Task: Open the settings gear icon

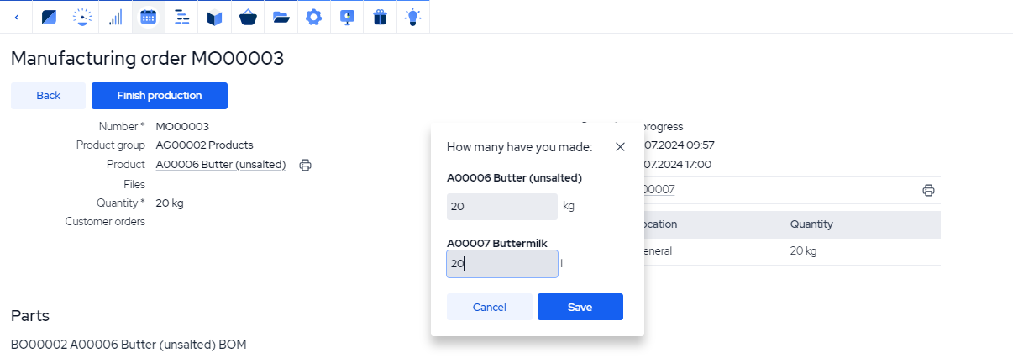Action: pos(313,17)
